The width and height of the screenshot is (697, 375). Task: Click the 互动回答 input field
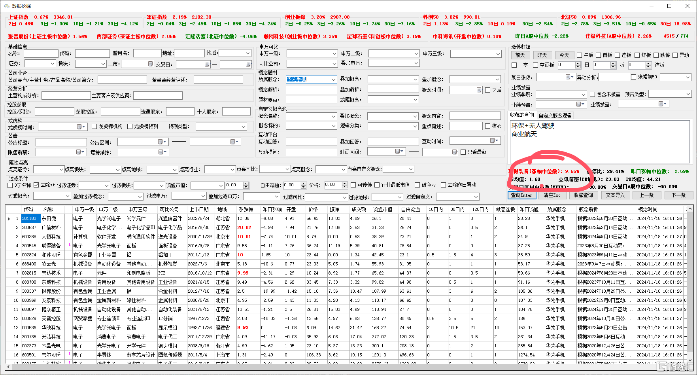311,142
